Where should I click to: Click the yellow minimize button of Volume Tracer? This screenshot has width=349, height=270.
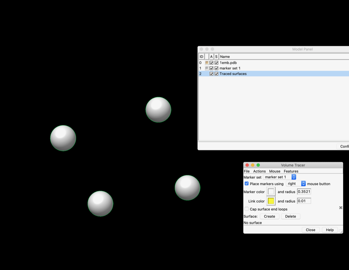coord(252,165)
